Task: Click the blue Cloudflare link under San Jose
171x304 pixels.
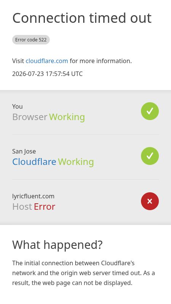Action: (34, 162)
